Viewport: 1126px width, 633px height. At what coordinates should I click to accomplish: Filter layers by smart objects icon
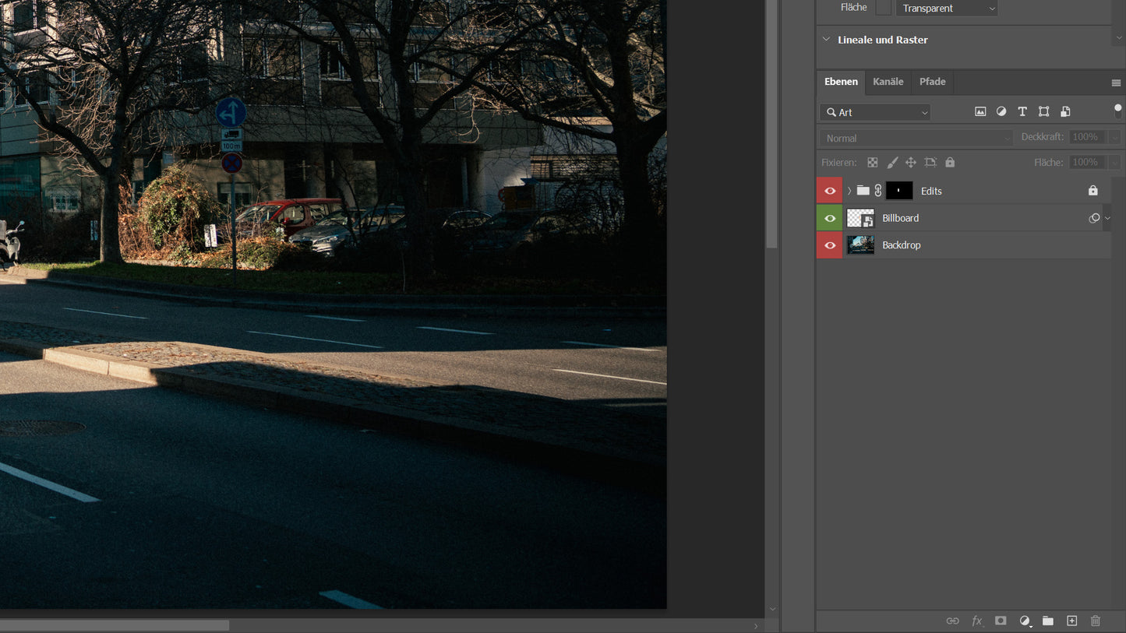tap(1065, 112)
